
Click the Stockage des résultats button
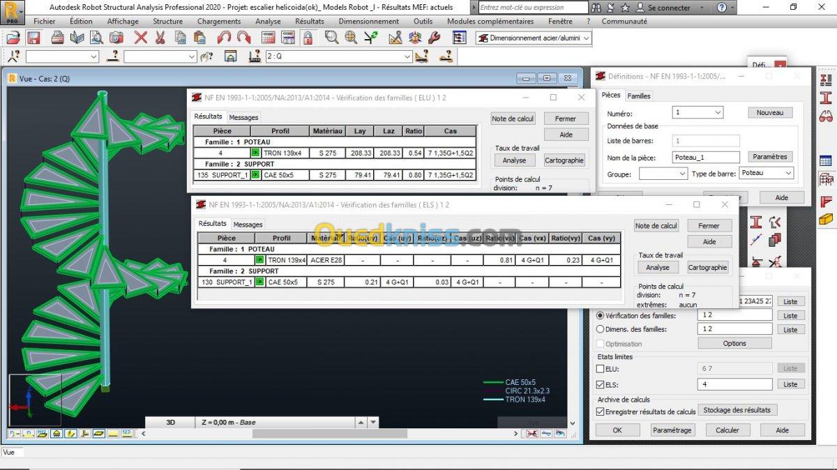tap(737, 410)
